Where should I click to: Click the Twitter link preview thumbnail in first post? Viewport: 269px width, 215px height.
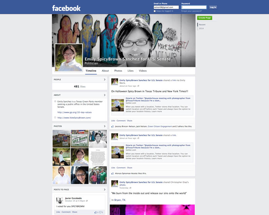(x=118, y=105)
